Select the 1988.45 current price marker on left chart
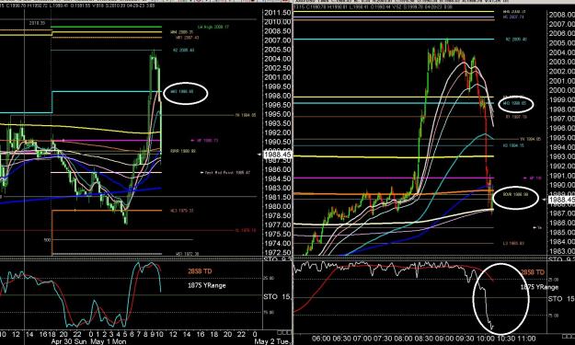575x345 pixels. point(278,155)
